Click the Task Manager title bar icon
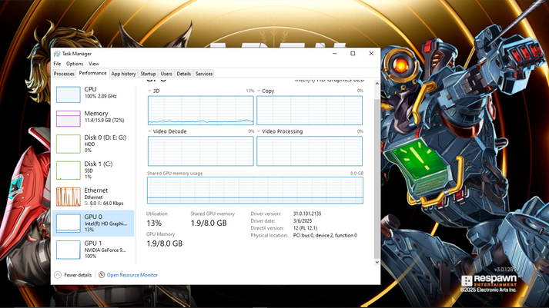549x308 pixels. [57, 54]
